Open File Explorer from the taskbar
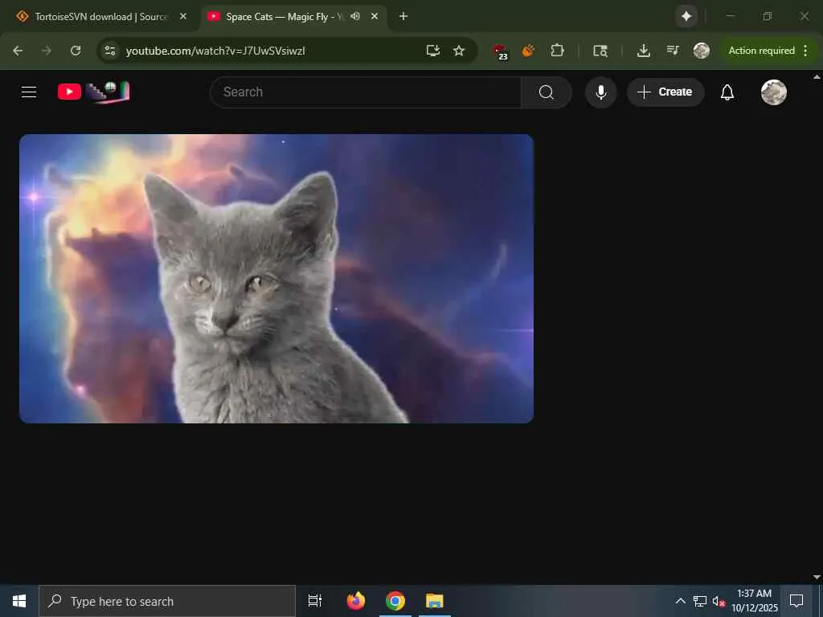This screenshot has width=823, height=617. pyautogui.click(x=435, y=601)
